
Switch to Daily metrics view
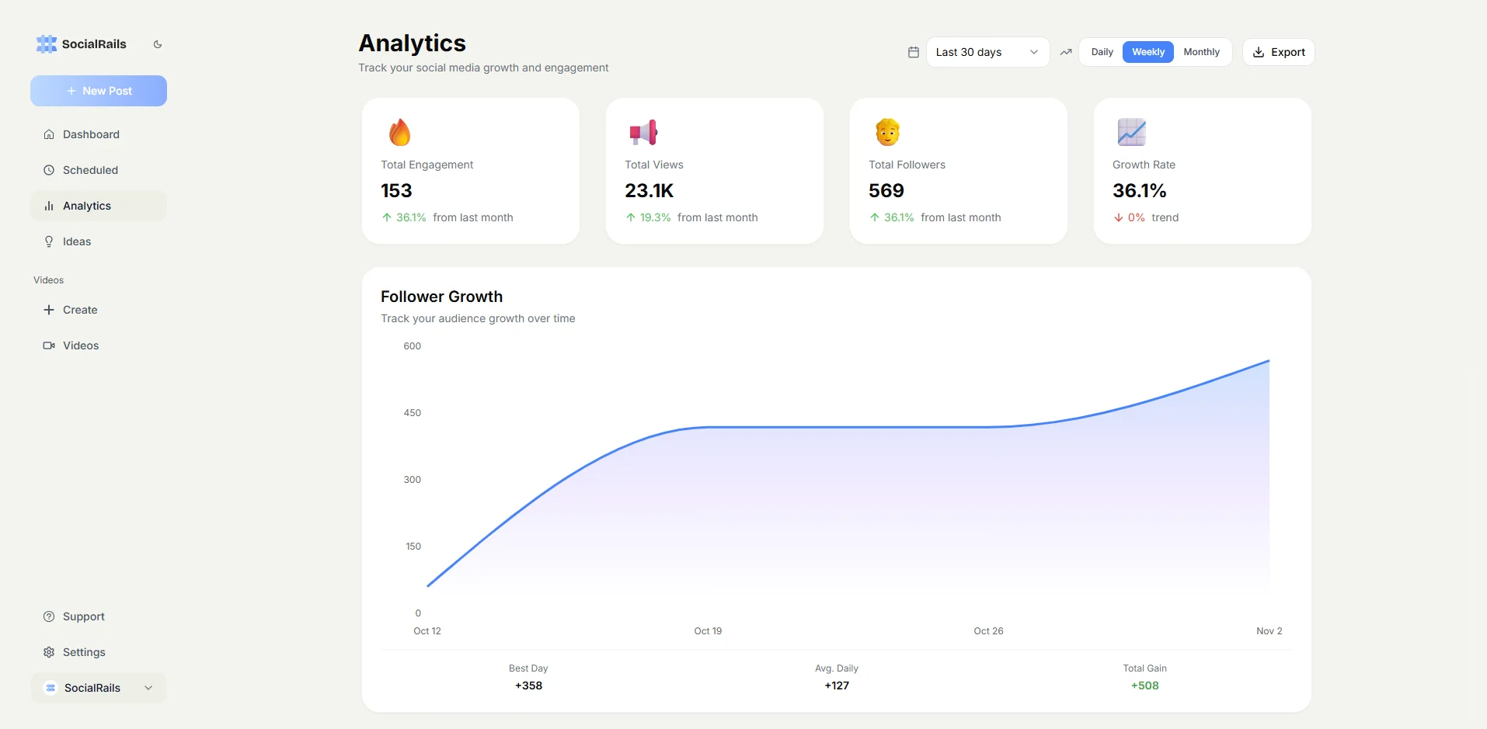(1102, 51)
